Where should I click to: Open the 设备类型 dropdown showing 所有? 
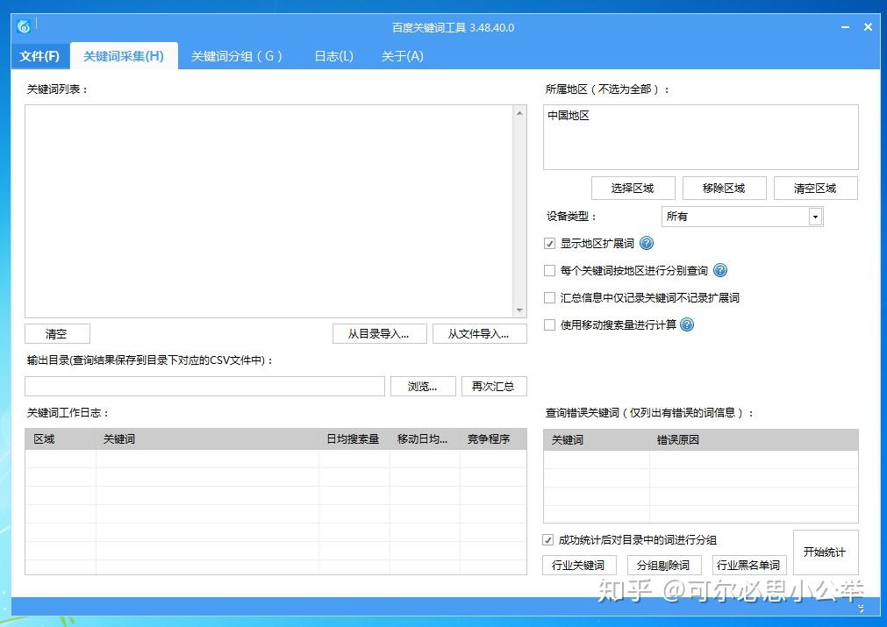(742, 217)
